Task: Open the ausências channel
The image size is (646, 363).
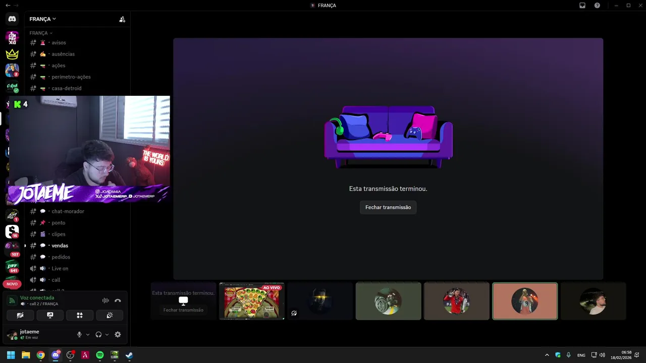Action: coord(77,54)
